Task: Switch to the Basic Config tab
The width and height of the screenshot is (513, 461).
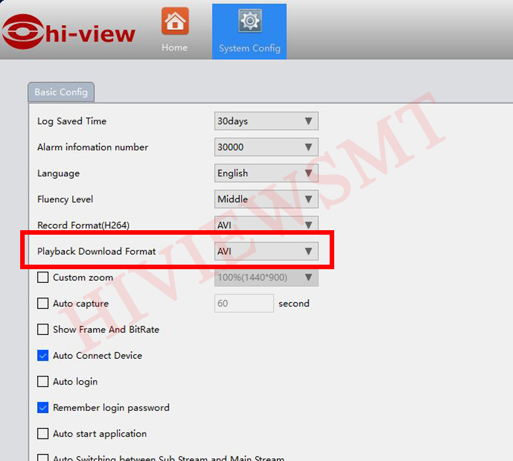Action: click(61, 92)
